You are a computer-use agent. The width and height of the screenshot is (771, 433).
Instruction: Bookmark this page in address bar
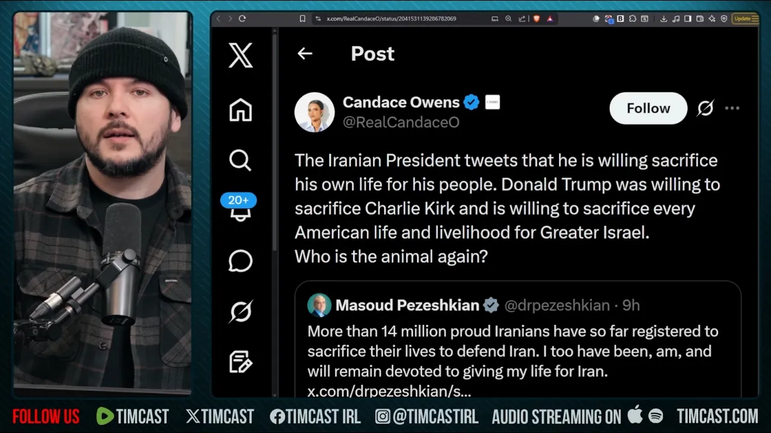(x=302, y=19)
